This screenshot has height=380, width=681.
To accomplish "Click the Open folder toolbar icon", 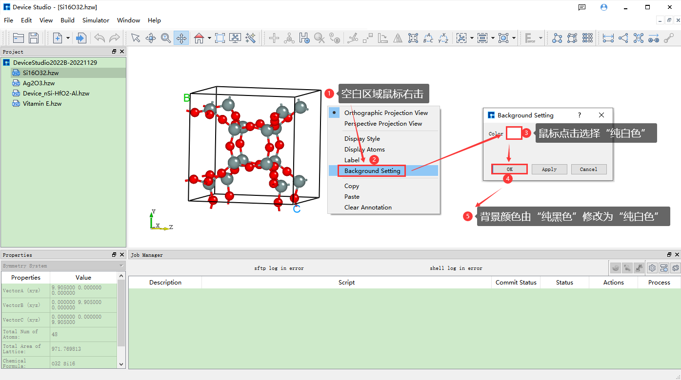I will tap(19, 38).
